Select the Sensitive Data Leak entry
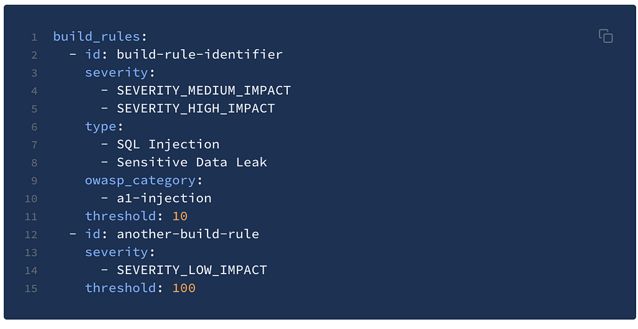 tap(192, 162)
